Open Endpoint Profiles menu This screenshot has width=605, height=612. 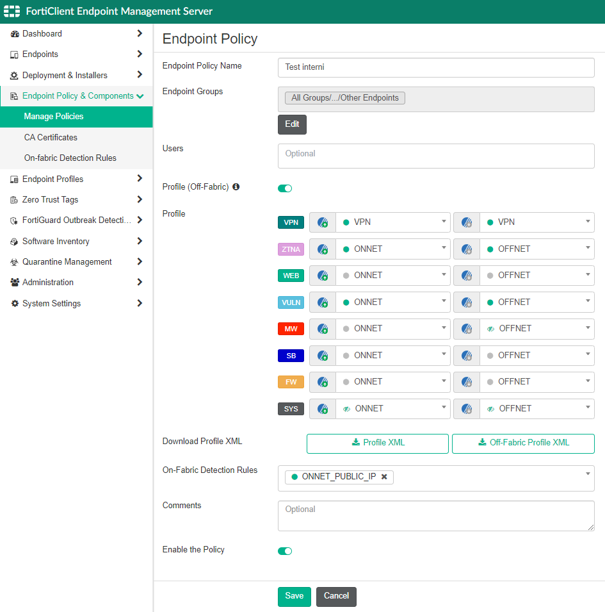click(76, 179)
